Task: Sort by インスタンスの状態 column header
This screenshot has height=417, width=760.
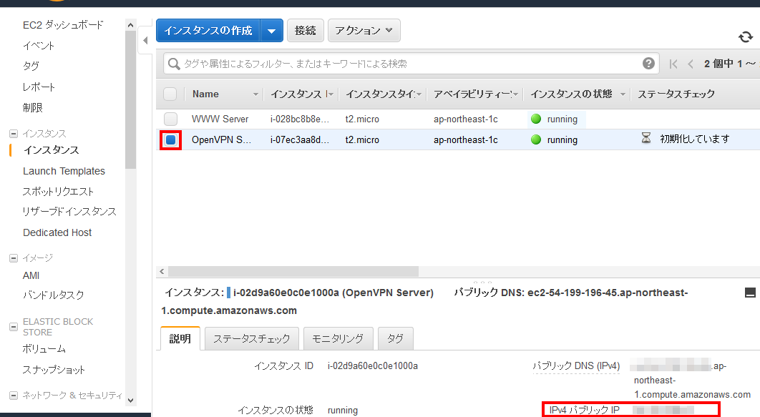Action: pos(578,94)
